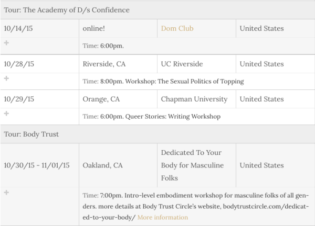The width and height of the screenshot is (315, 226).
Task: Click the 10/28/15 date cell
Action: (x=19, y=64)
